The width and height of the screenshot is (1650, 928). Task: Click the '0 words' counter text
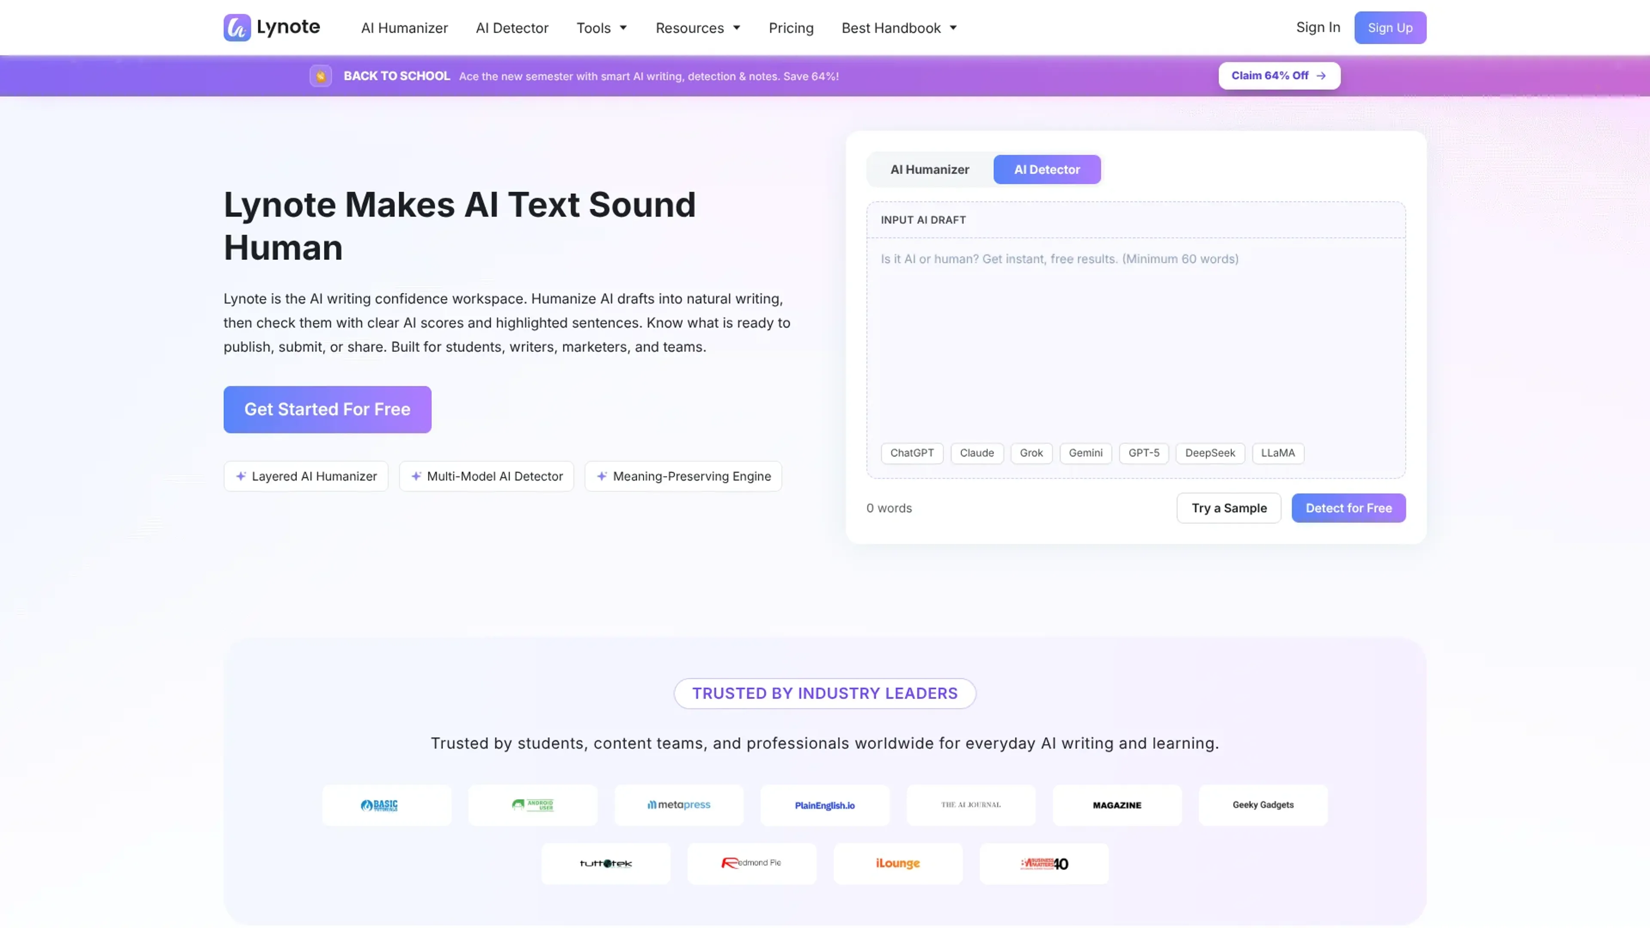(x=889, y=508)
